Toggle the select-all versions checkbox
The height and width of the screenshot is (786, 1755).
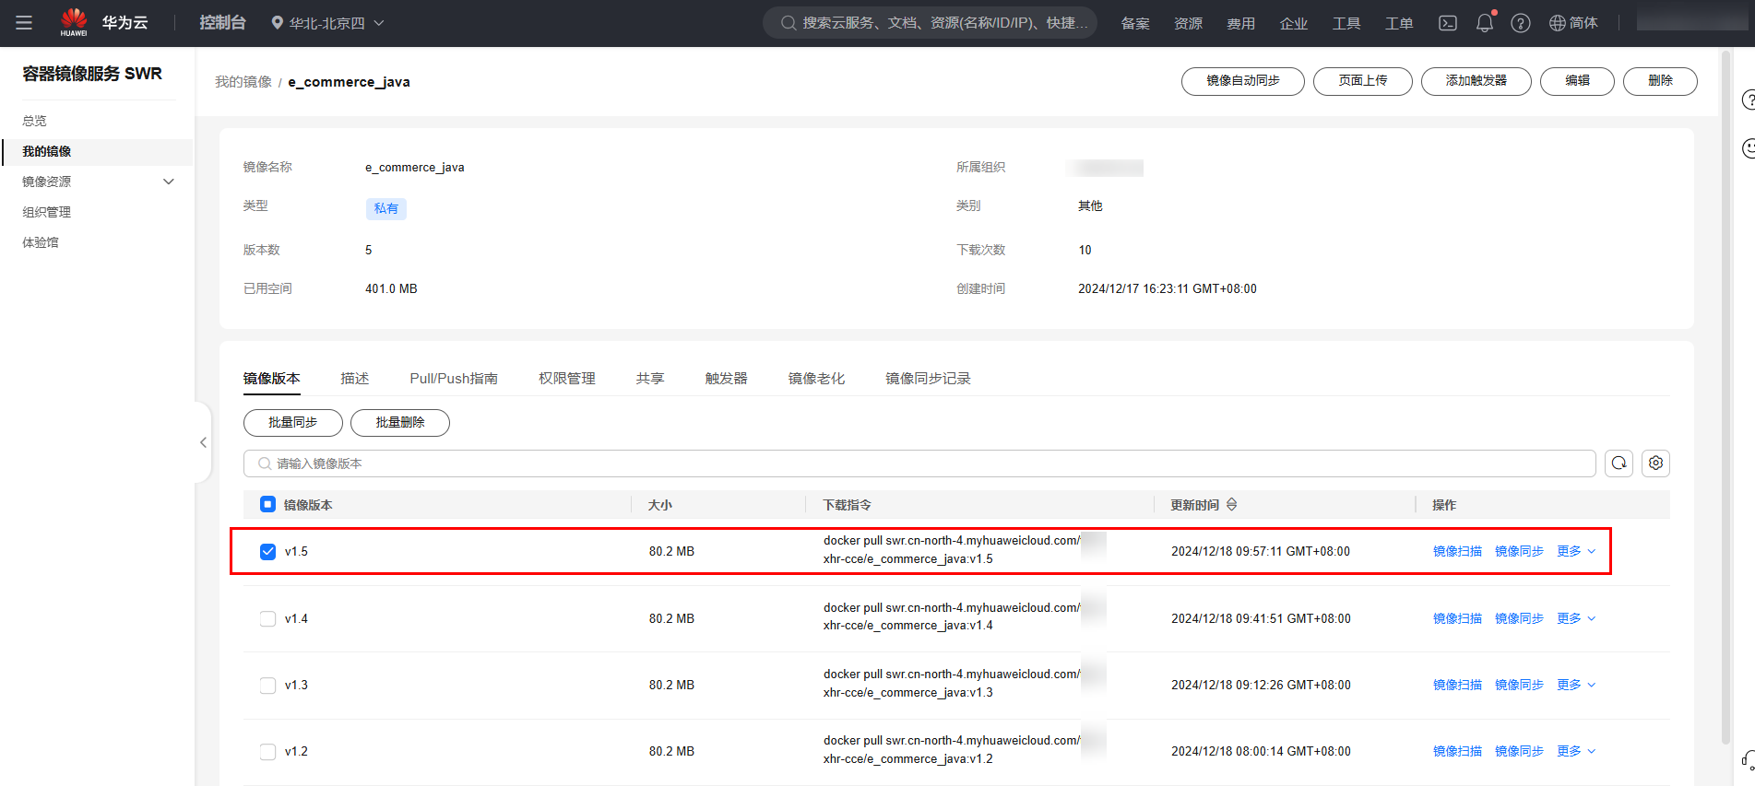coord(268,504)
